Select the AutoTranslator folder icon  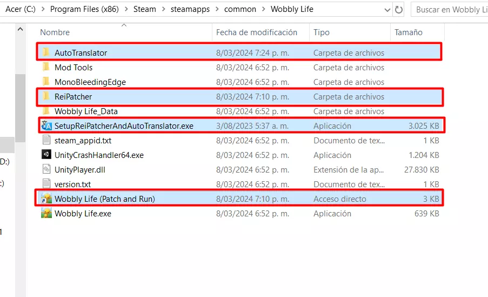pos(46,52)
